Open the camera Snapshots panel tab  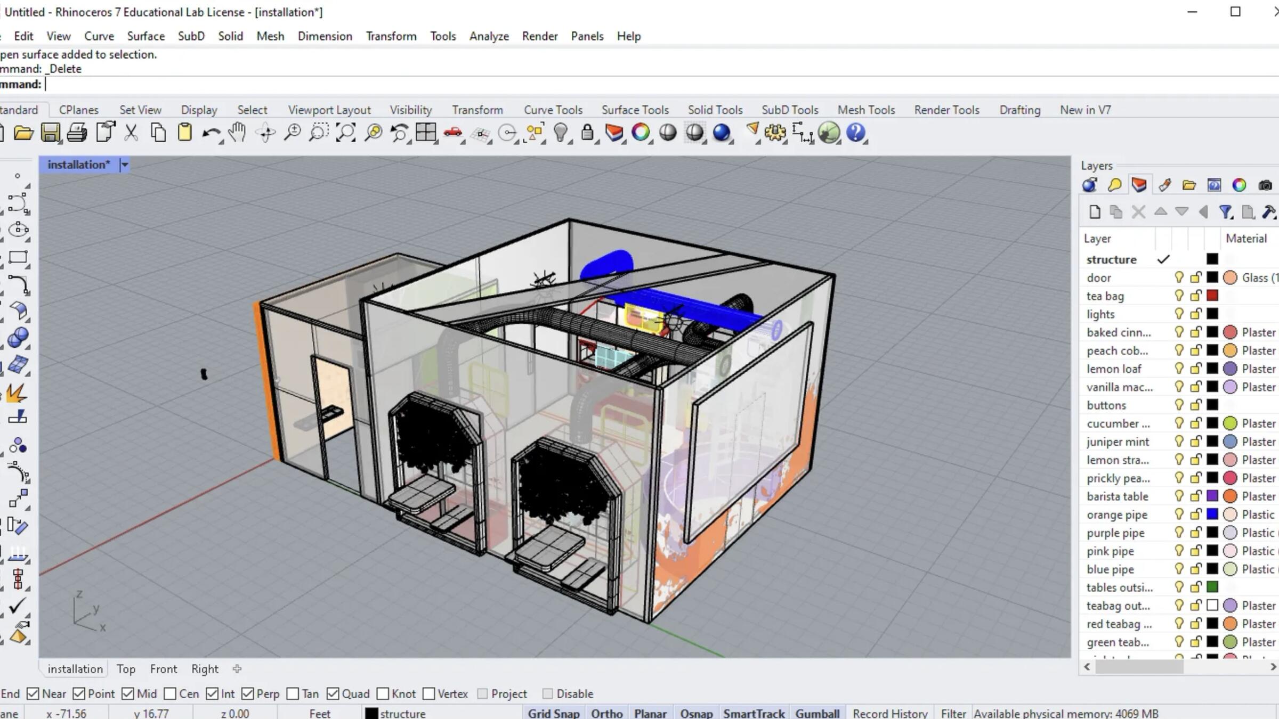pyautogui.click(x=1265, y=185)
